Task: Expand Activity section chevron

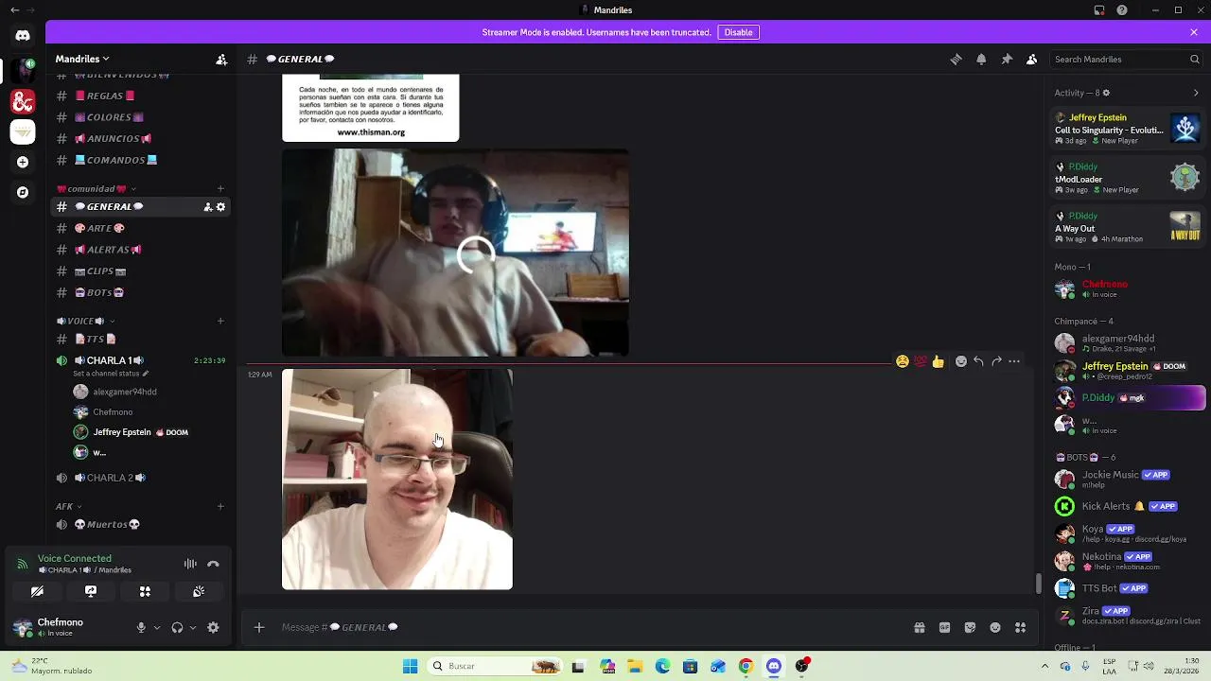Action: [1196, 93]
